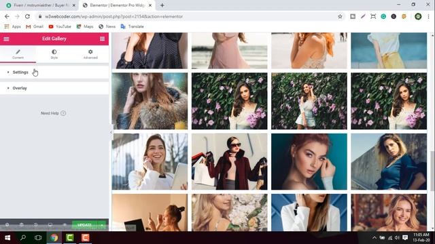
Task: Open the YouTube bookmark
Action: pyautogui.click(x=60, y=26)
